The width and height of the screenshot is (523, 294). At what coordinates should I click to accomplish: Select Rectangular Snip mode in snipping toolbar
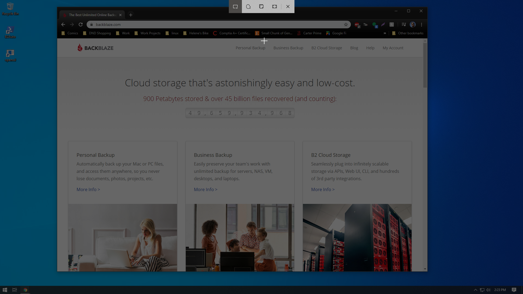(x=235, y=7)
